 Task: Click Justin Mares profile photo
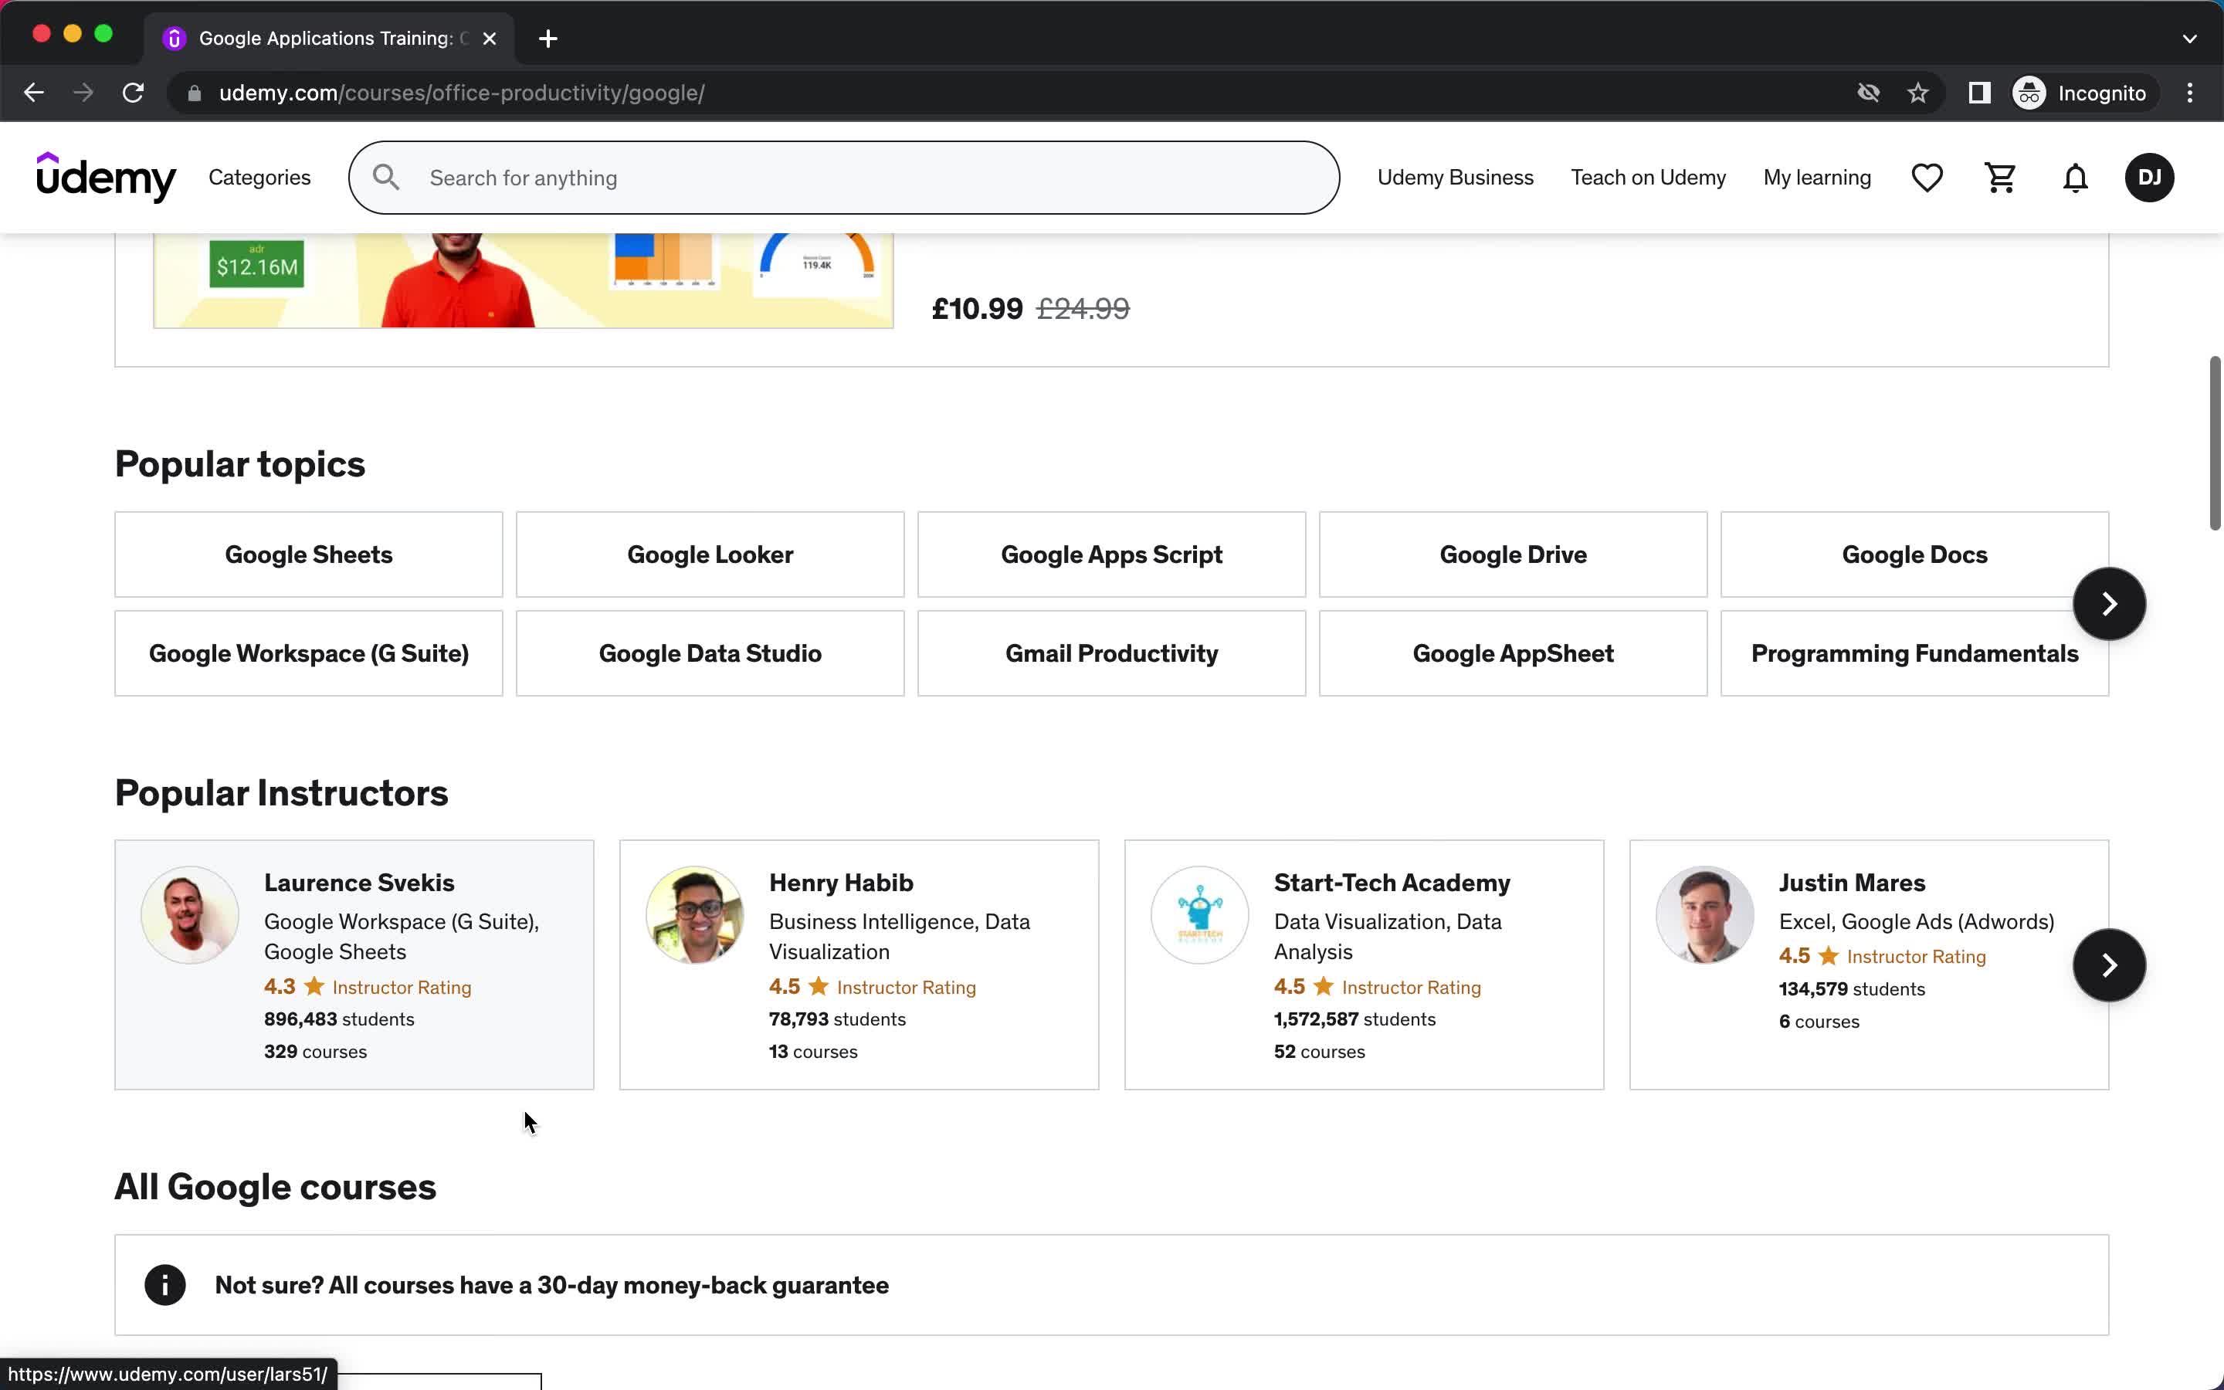(x=1705, y=915)
